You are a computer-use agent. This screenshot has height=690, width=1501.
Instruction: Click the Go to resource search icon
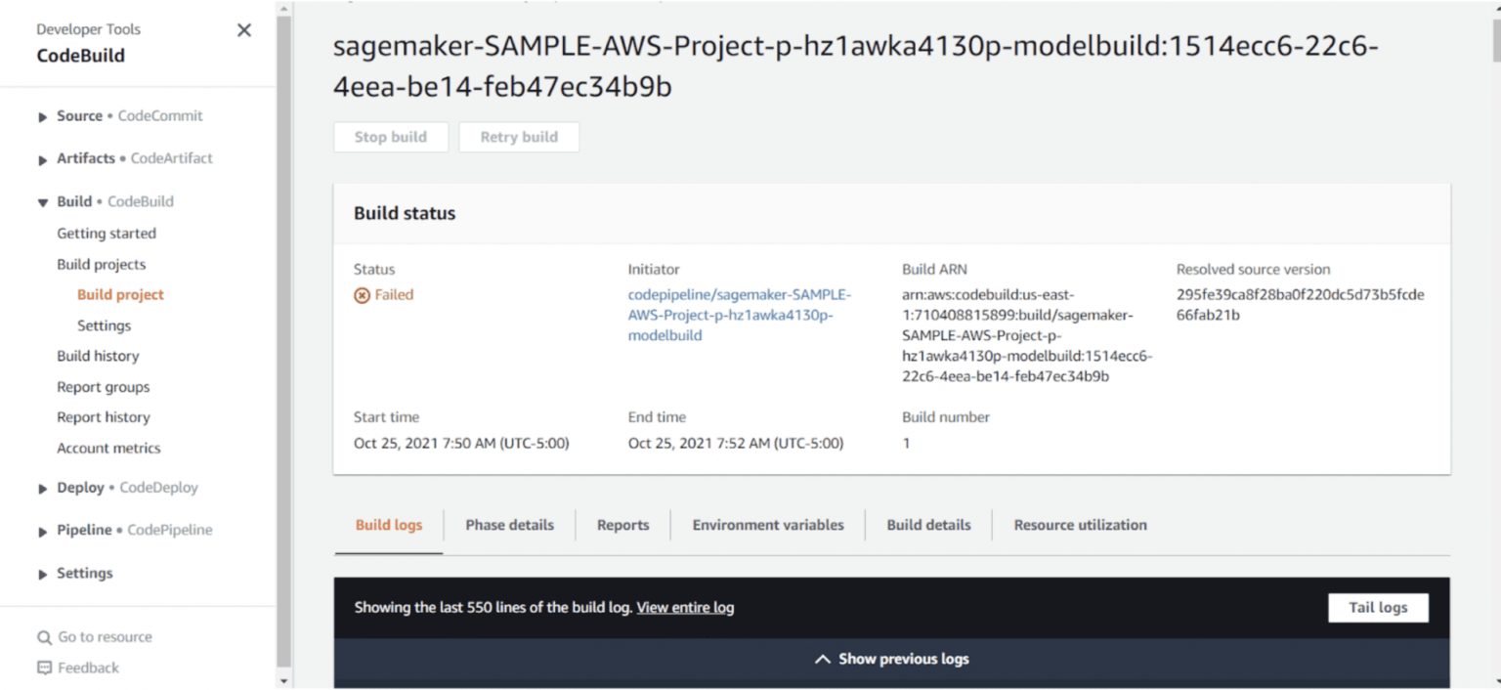(44, 638)
